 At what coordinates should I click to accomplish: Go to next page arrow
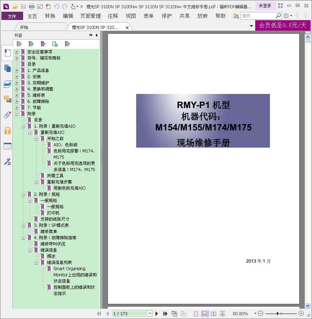click(157, 313)
